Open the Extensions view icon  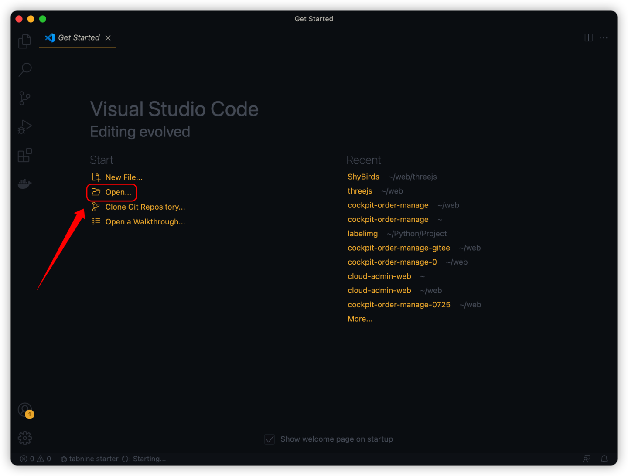point(25,155)
